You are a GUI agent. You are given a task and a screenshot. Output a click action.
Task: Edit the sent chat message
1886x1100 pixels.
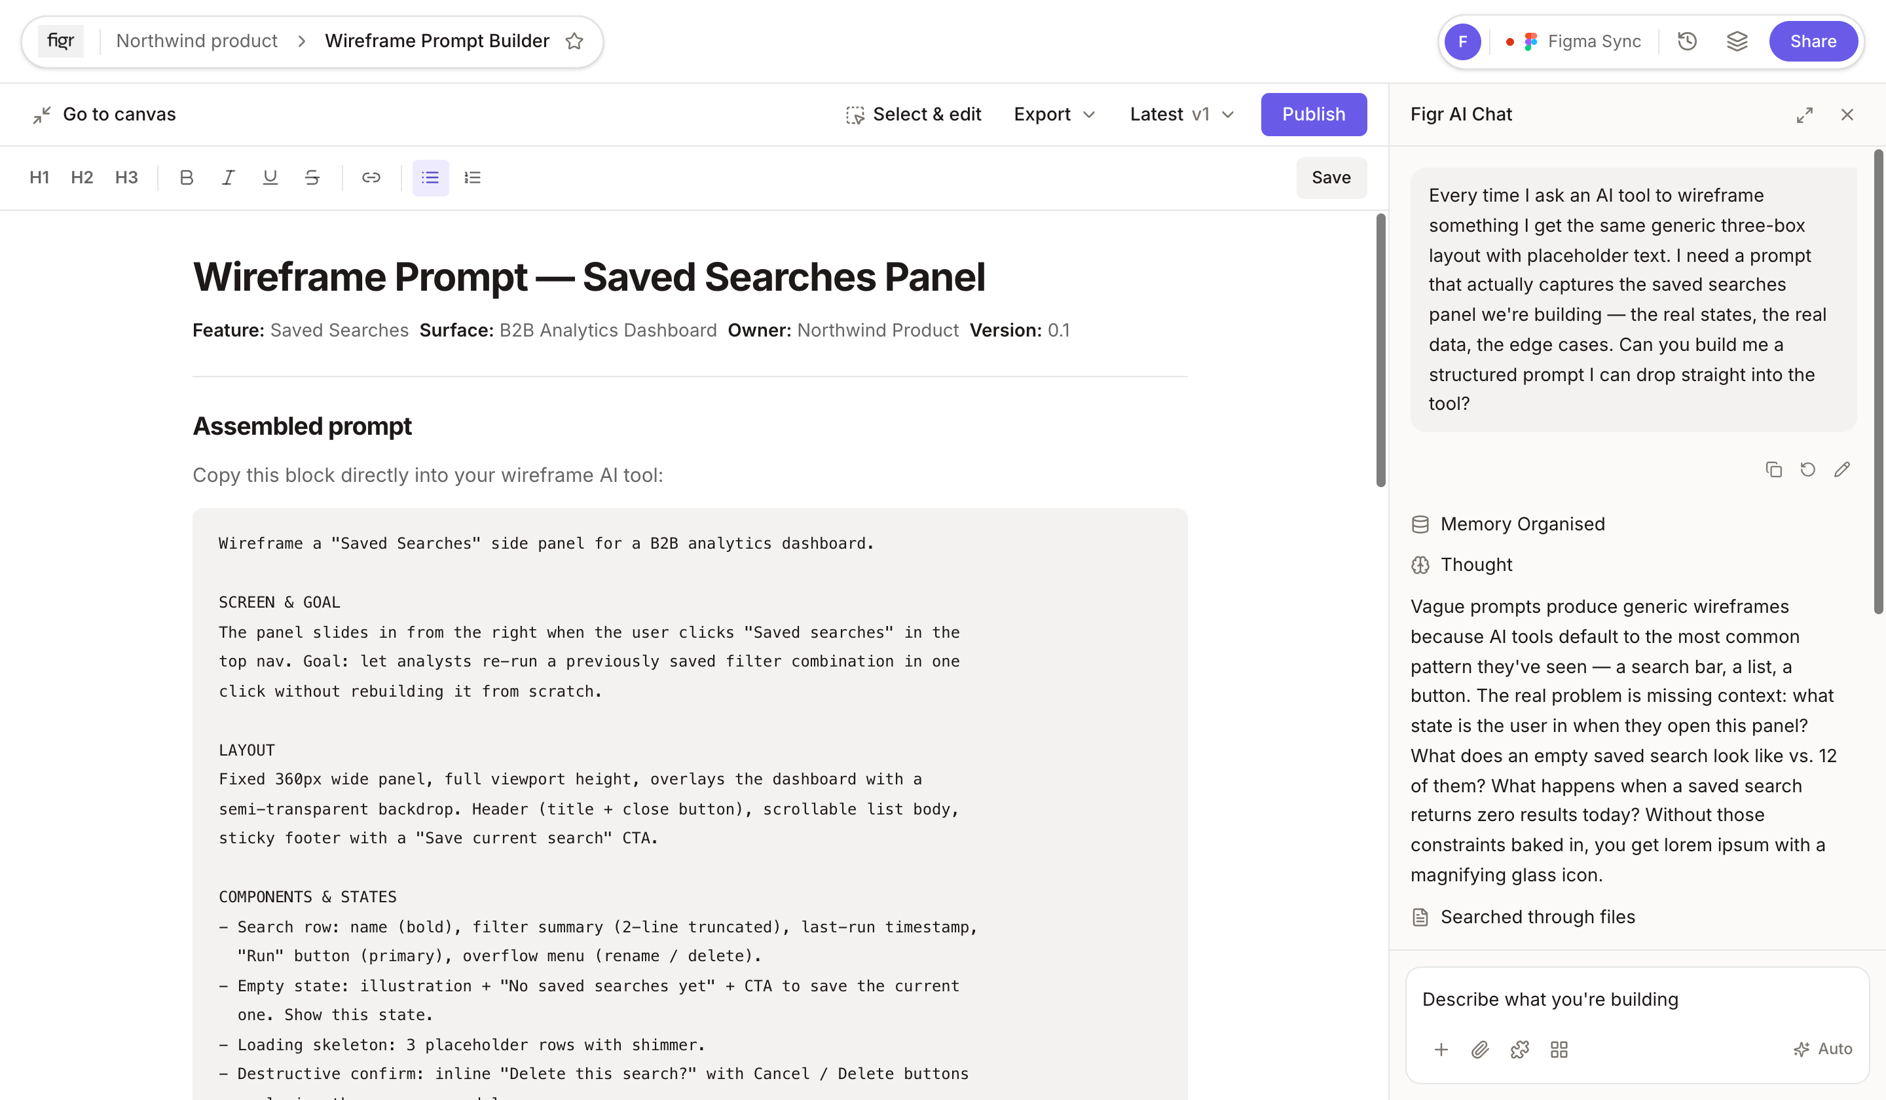coord(1842,470)
